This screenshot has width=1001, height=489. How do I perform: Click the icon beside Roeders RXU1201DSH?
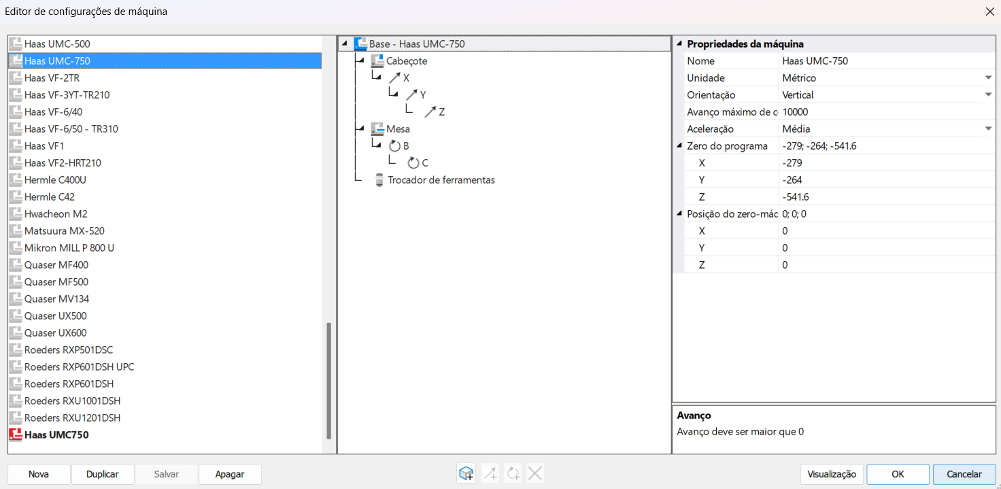(x=16, y=418)
